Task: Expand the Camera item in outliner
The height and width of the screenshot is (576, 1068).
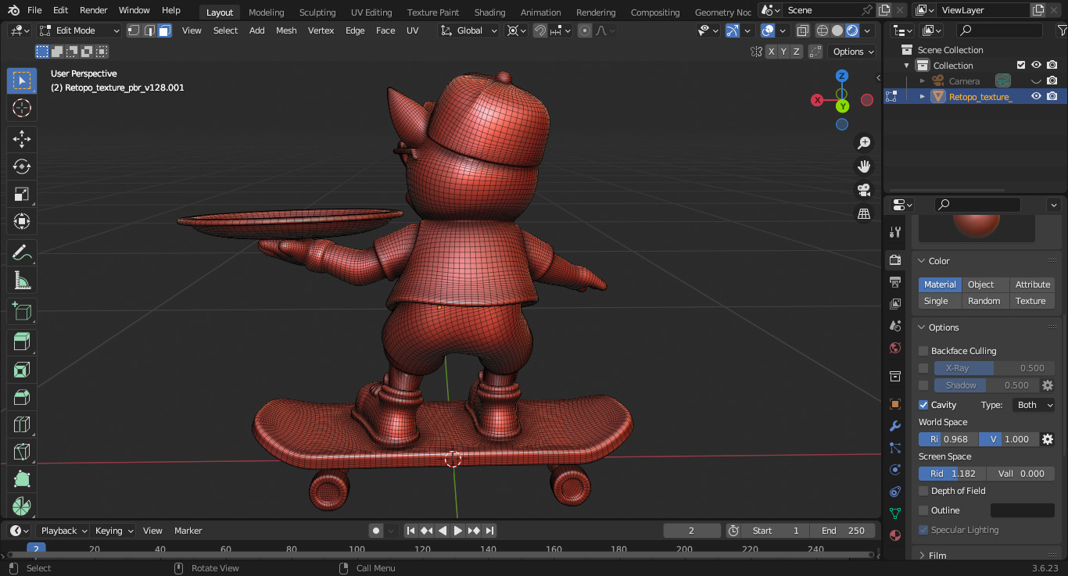Action: point(923,80)
